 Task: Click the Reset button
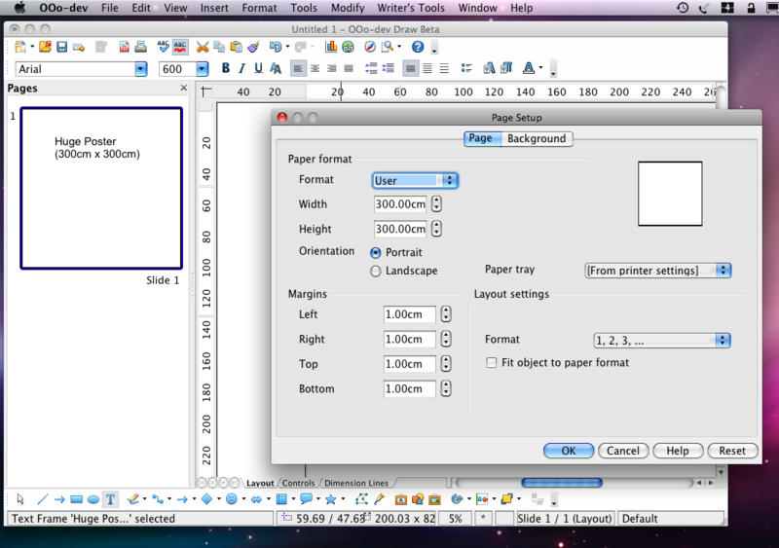(x=732, y=451)
